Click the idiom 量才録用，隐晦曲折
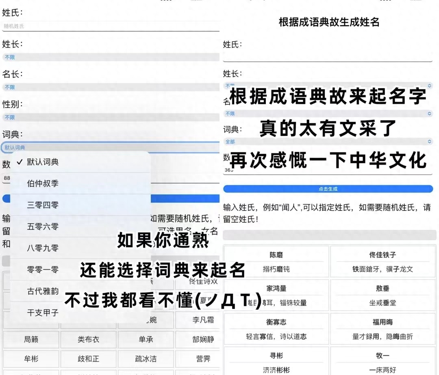Viewport: 439px width, 375px height. click(x=382, y=336)
